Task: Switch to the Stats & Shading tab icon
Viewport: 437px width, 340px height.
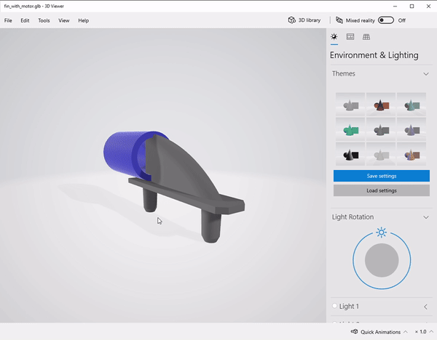Action: coord(350,36)
